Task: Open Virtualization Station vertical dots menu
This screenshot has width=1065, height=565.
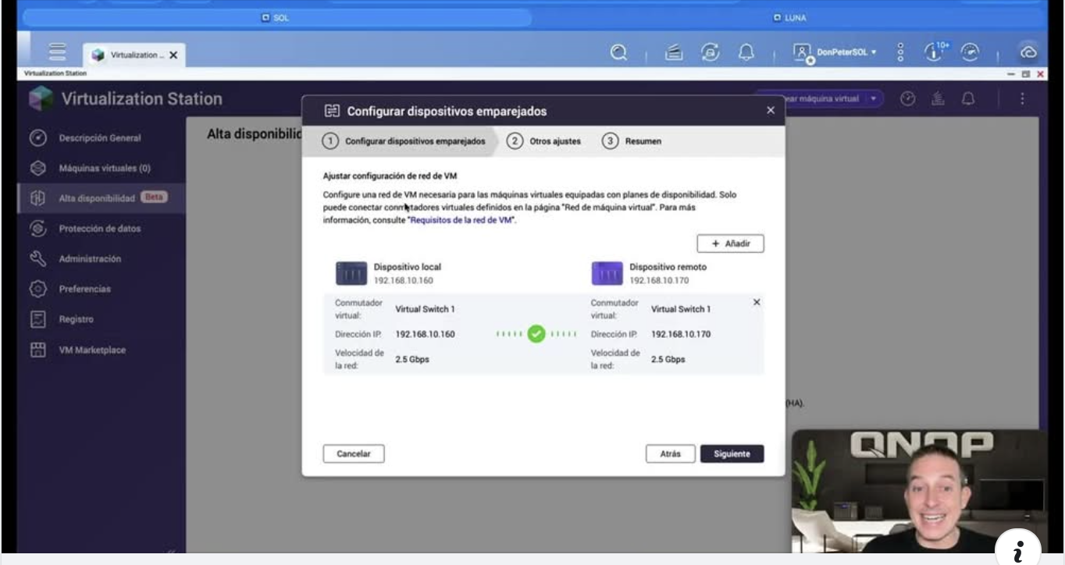Action: coord(1021,99)
